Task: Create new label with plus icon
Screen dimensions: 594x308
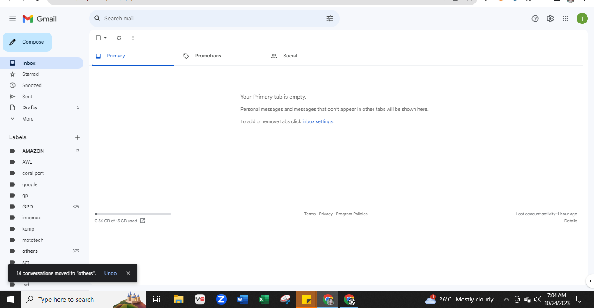Action: click(77, 137)
